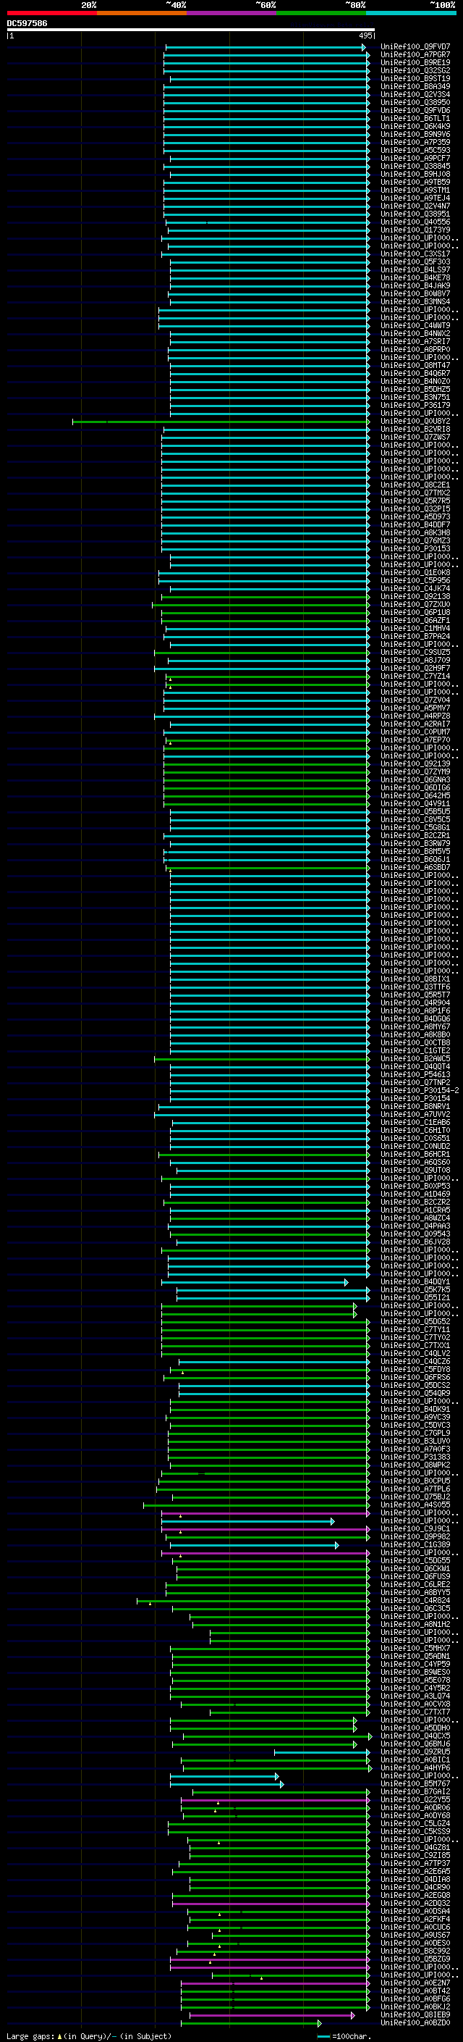Click the purple alignment bar for Q8IEB9
This screenshot has height=2042, width=463.
click(272, 2016)
